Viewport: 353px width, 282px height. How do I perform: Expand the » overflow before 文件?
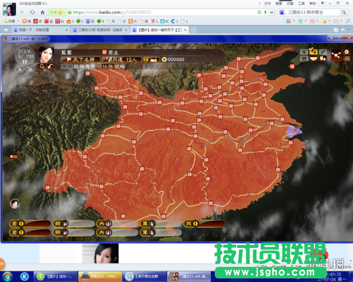point(259,4)
